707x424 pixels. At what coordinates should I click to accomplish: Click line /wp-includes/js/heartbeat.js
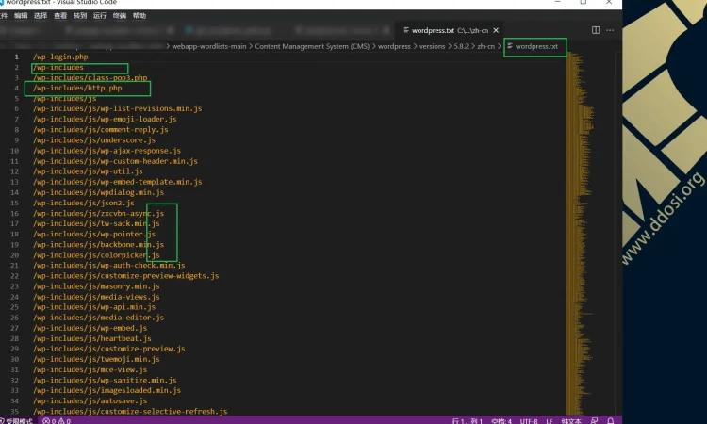[x=92, y=338]
